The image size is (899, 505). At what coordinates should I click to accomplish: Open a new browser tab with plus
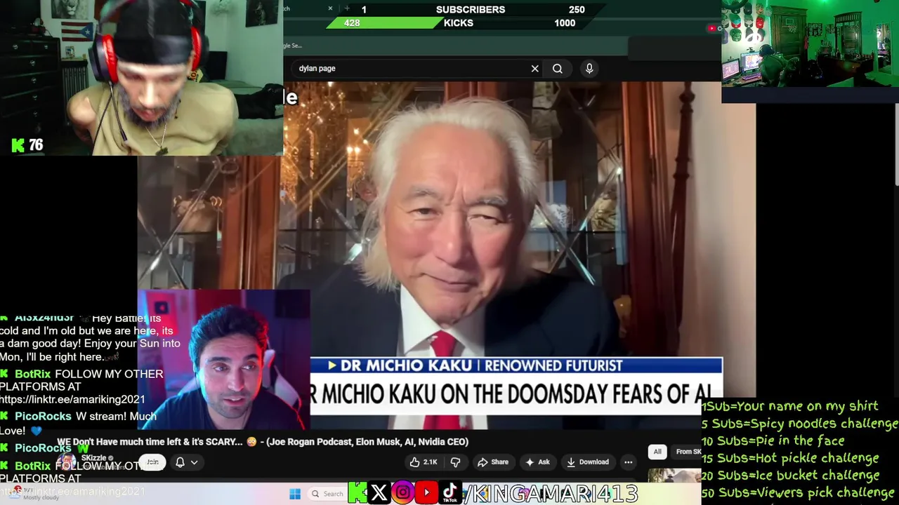347,8
